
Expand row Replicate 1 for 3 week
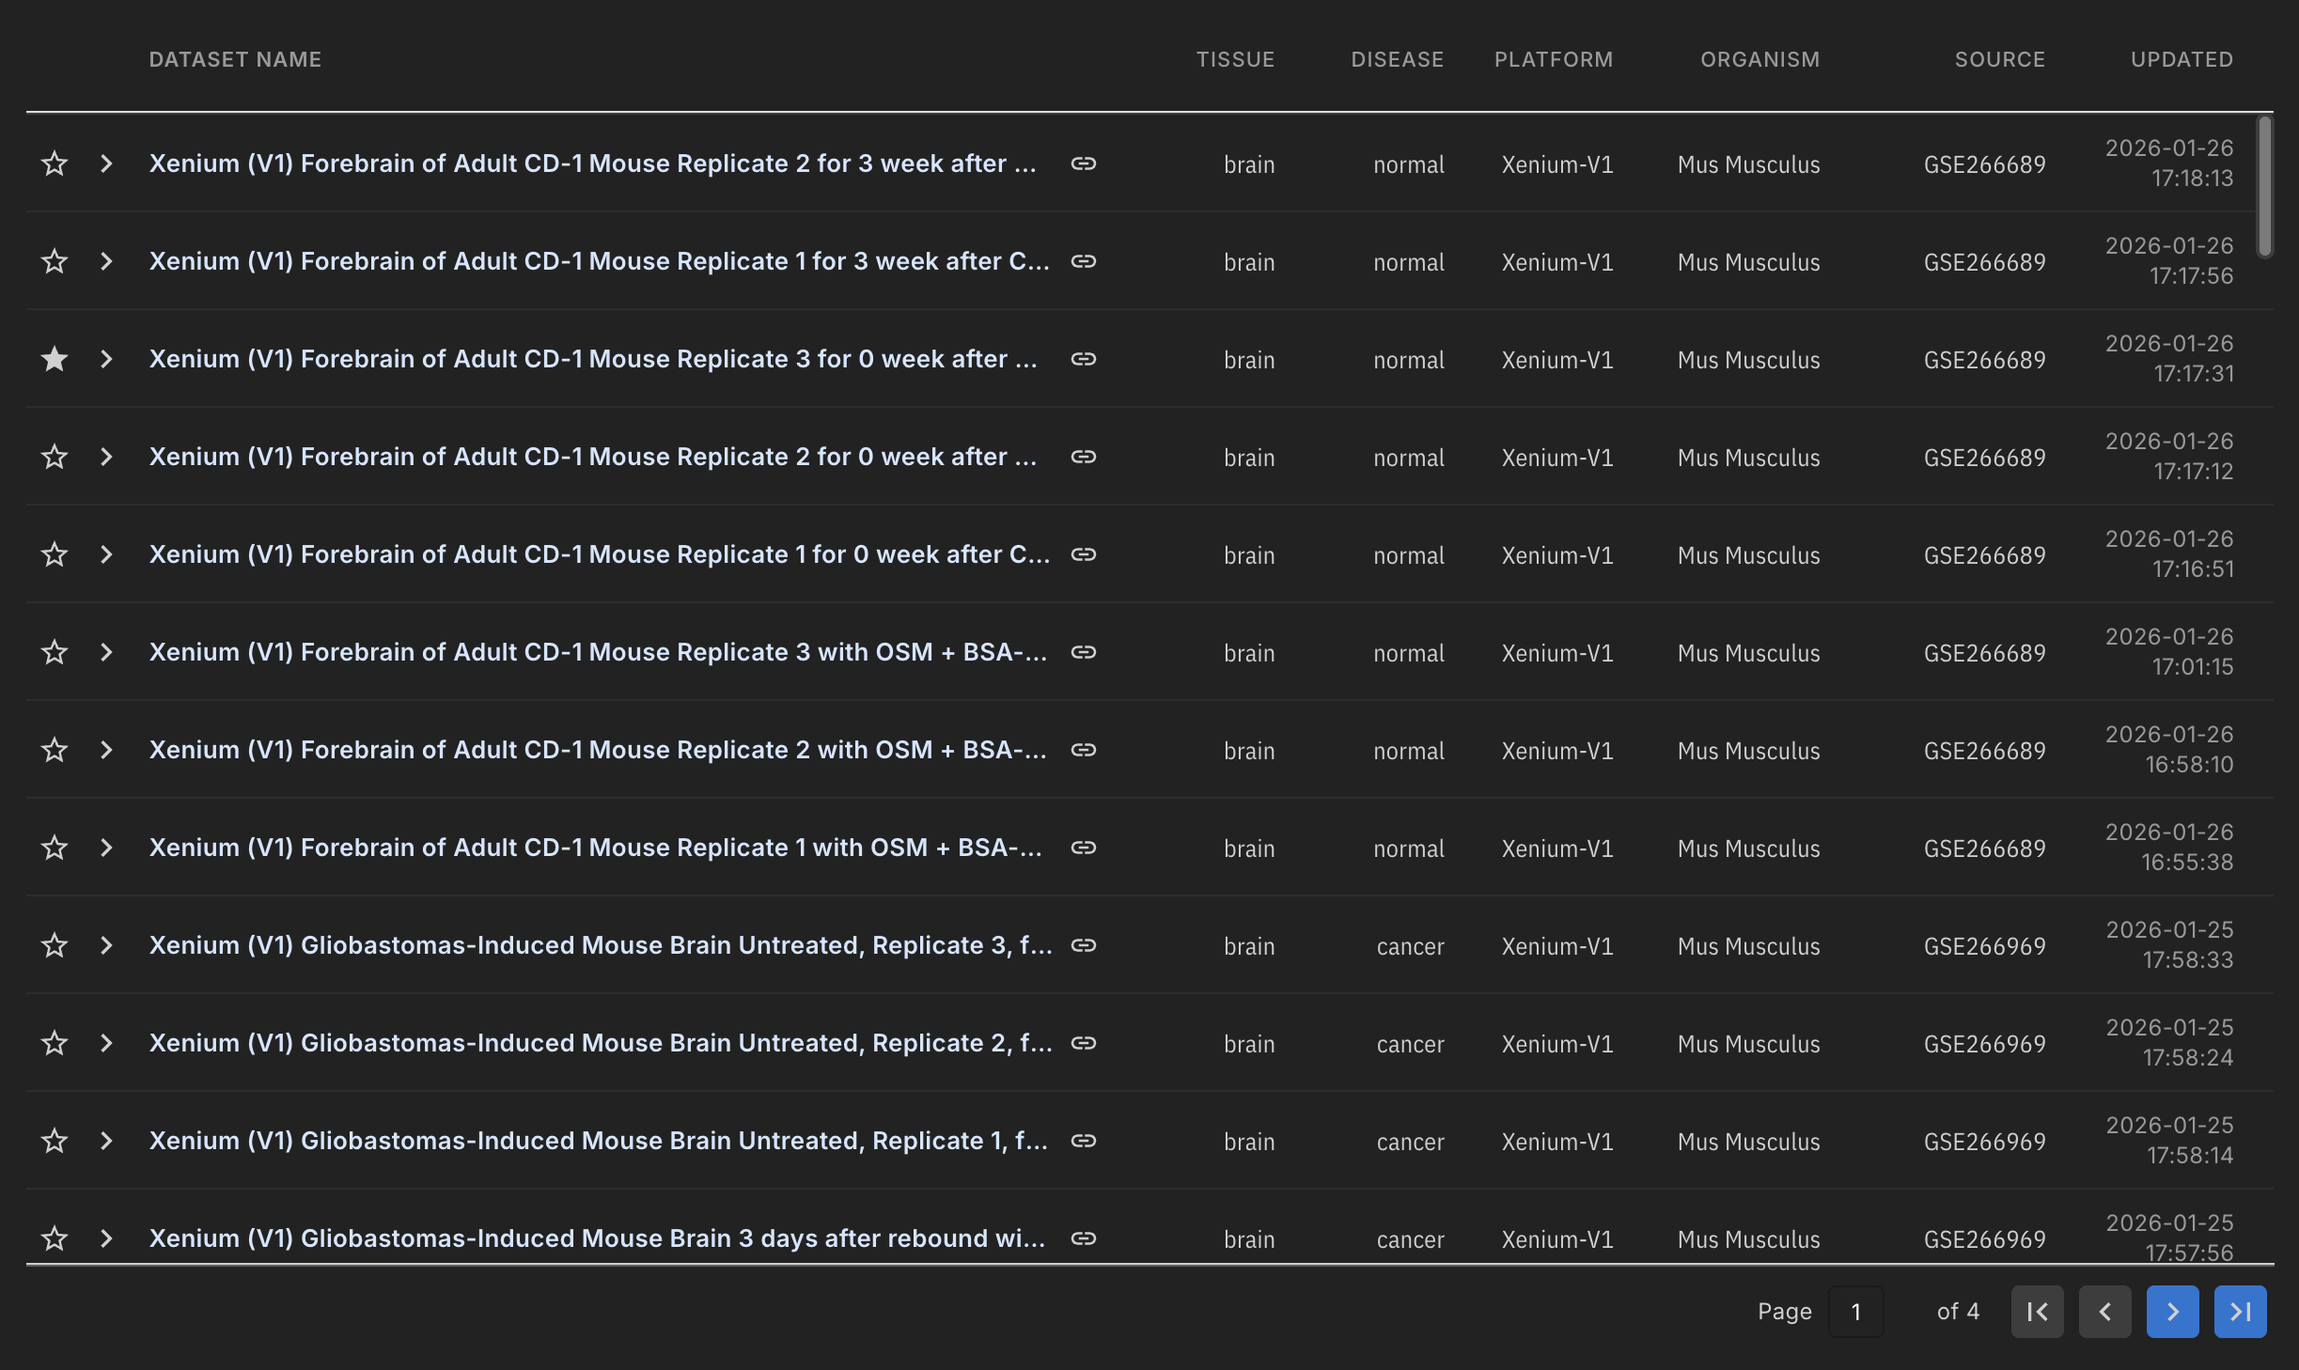click(106, 261)
